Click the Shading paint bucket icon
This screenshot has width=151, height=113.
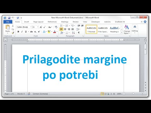(x=61, y=33)
